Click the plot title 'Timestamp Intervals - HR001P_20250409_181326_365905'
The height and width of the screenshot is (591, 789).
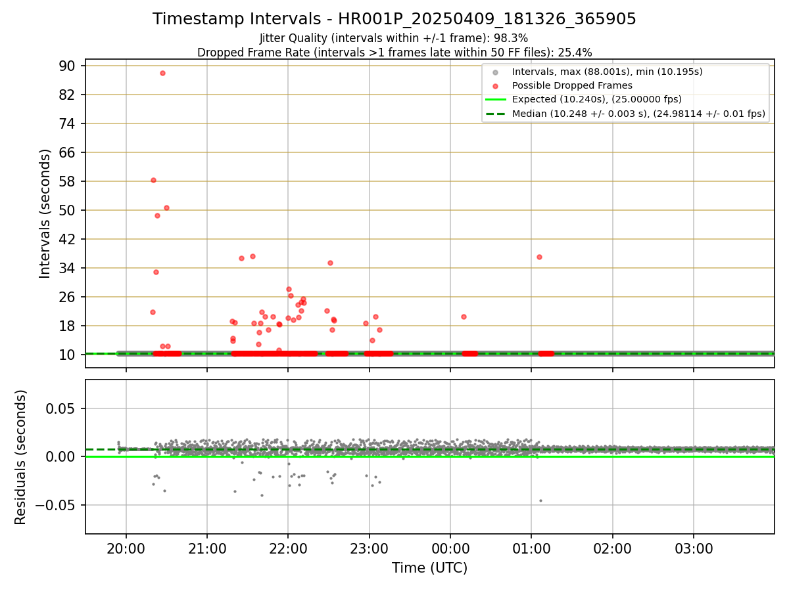(x=394, y=19)
